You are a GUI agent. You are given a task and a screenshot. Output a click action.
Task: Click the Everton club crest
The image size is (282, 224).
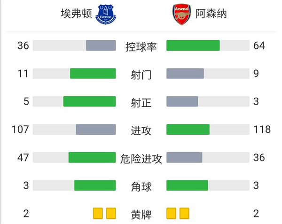[106, 15]
